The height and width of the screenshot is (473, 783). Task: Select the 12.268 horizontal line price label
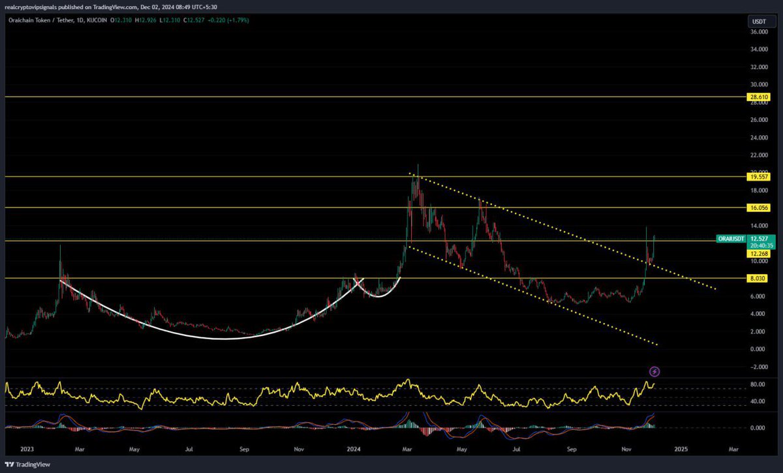coord(760,253)
